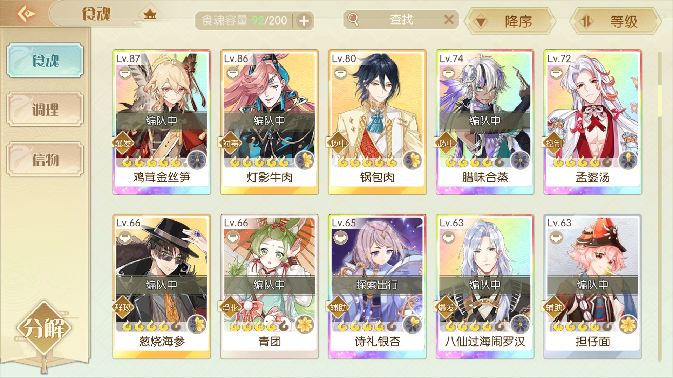
Task: Toggle the bowl marker on 葱烧海参 card
Action: 125,238
